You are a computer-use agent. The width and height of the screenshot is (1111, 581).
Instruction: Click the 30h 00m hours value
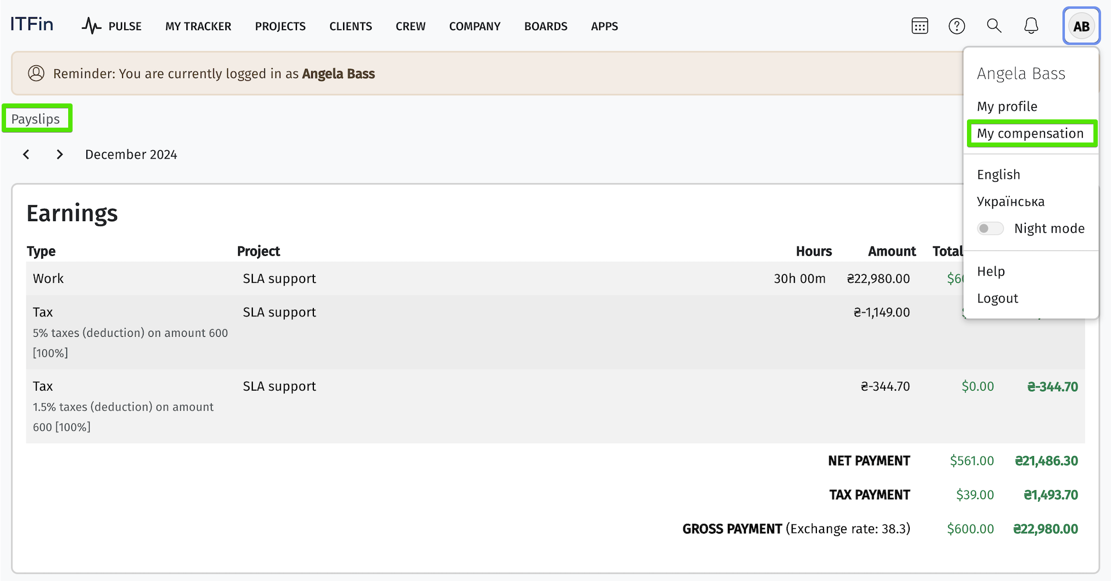coord(799,278)
